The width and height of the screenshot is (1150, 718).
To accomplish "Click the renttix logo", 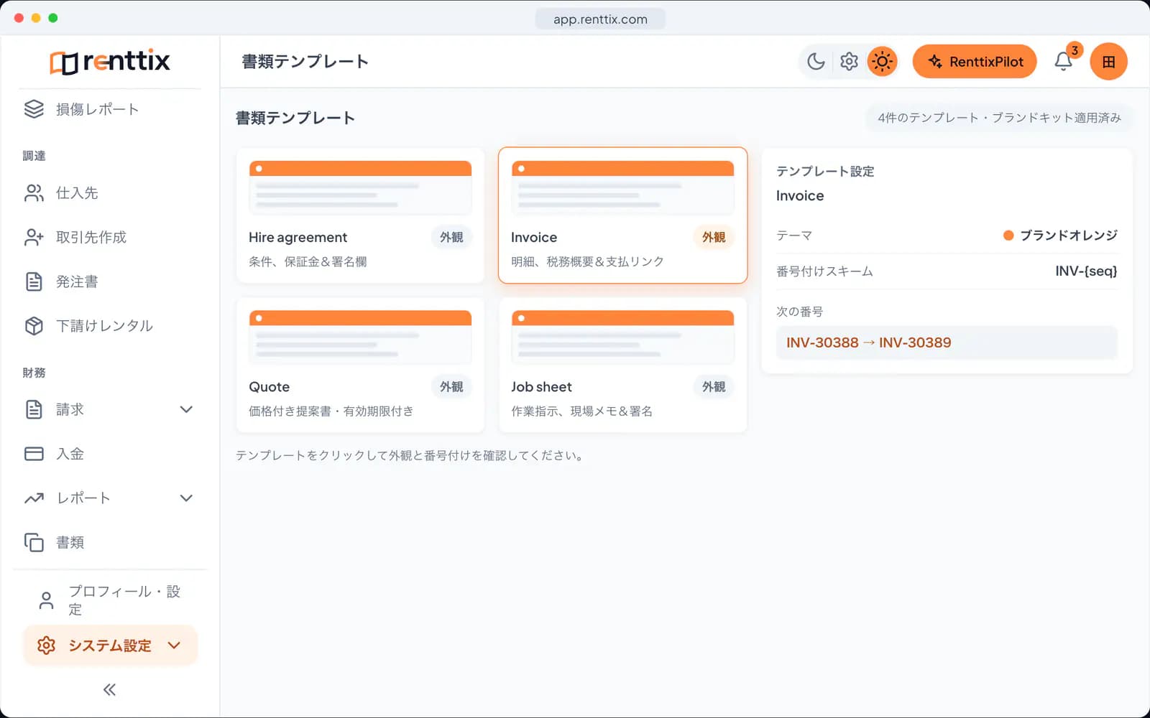I will [x=109, y=62].
